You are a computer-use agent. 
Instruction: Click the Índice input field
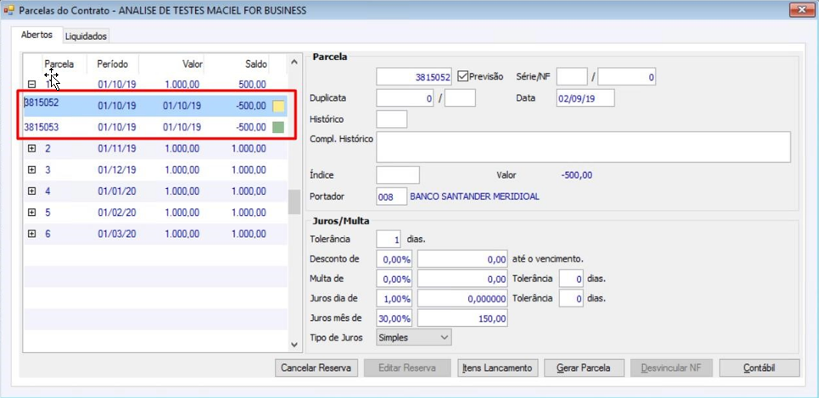pos(398,175)
